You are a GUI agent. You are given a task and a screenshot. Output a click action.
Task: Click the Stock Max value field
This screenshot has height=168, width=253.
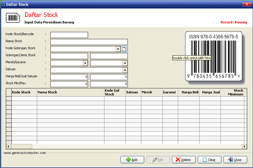click(x=109, y=84)
